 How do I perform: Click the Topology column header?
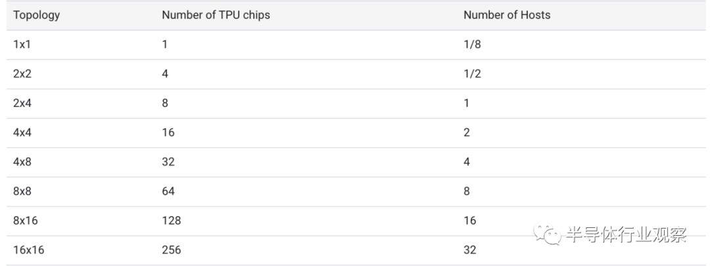pyautogui.click(x=36, y=15)
